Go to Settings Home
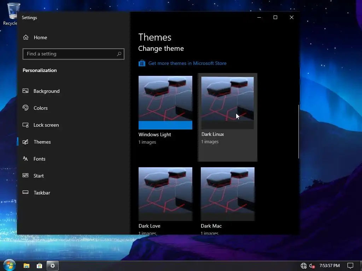Viewport: 362px width, 271px height. [40, 37]
